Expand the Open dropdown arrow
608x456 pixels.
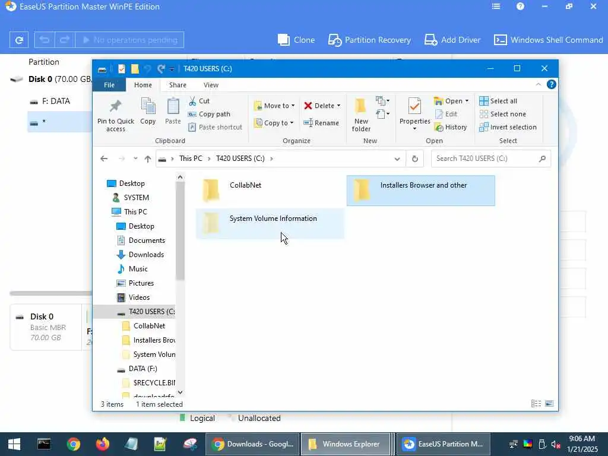pyautogui.click(x=467, y=101)
